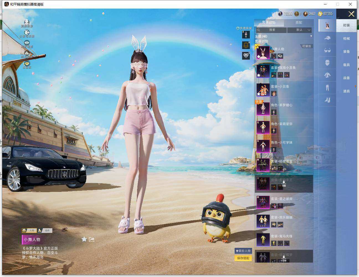Click the first item icon under 小舞人物
359x277 pixels.
274,56
